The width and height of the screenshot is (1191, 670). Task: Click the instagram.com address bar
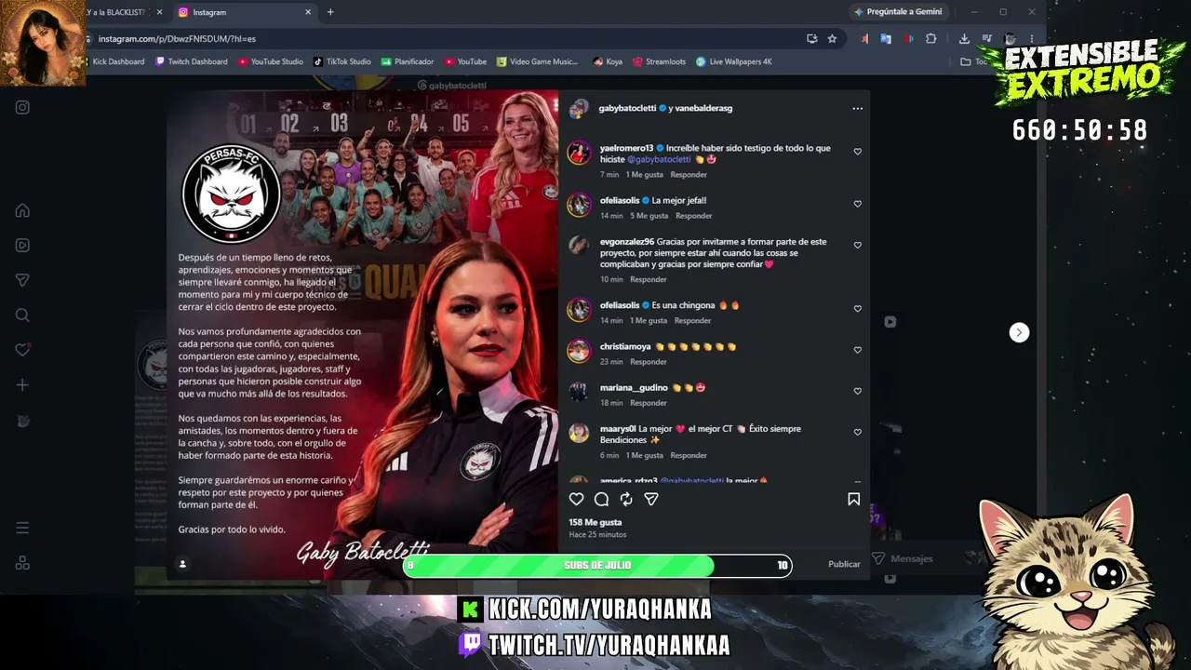(x=447, y=39)
